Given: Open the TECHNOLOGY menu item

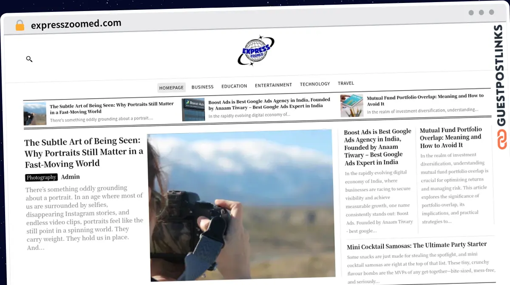Looking at the screenshot, I should pos(315,84).
